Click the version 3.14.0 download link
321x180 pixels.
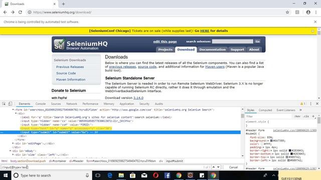[138, 98]
